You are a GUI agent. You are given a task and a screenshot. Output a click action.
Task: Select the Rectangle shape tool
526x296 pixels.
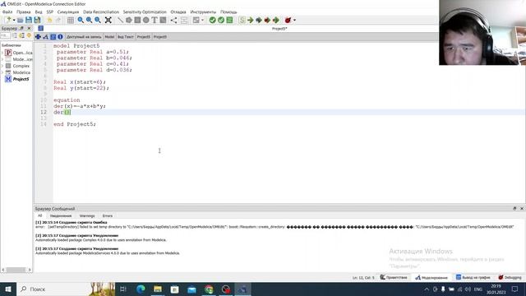coord(137,20)
